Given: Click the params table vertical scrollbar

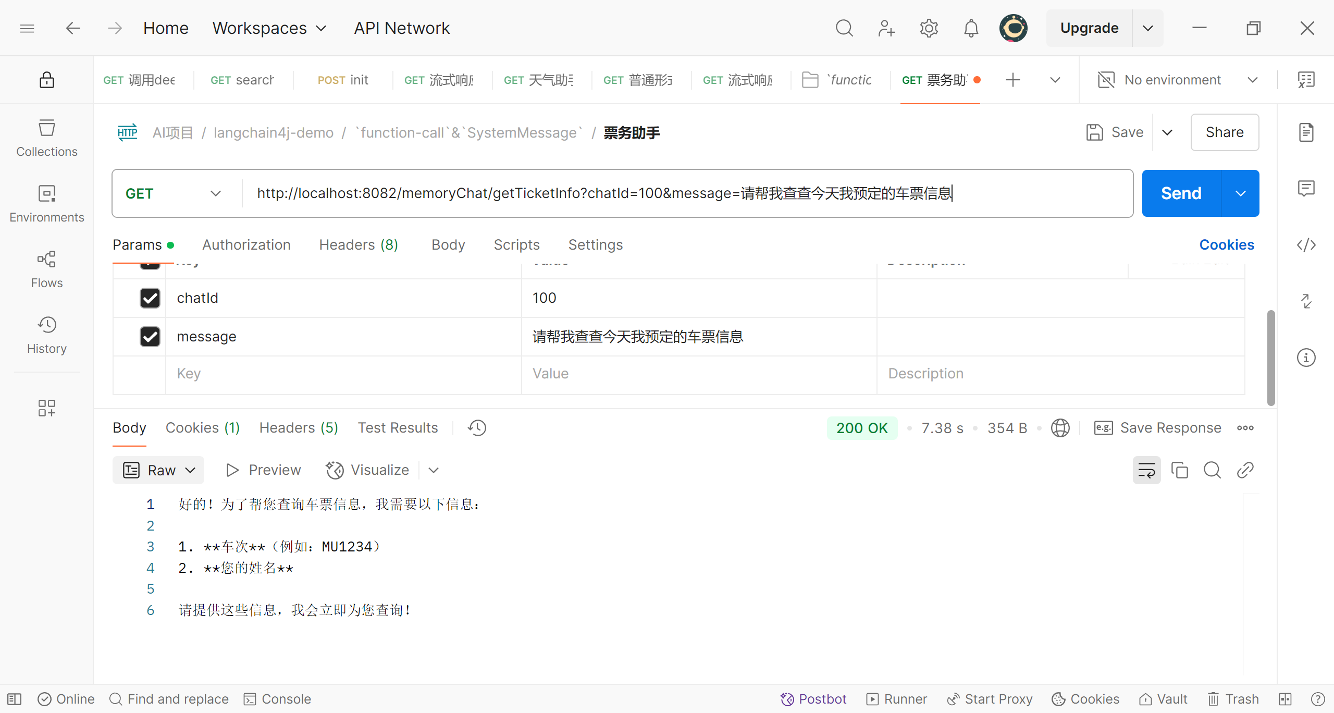Looking at the screenshot, I should [1270, 358].
